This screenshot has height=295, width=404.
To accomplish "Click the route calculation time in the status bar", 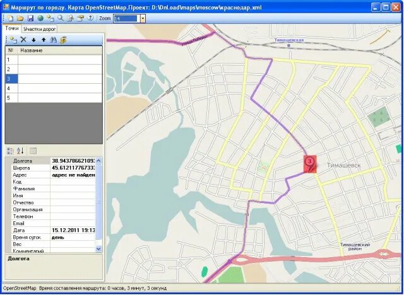I will coord(103,288).
